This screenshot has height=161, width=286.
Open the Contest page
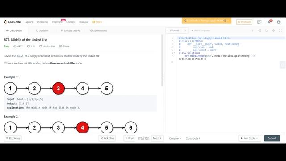(71, 22)
